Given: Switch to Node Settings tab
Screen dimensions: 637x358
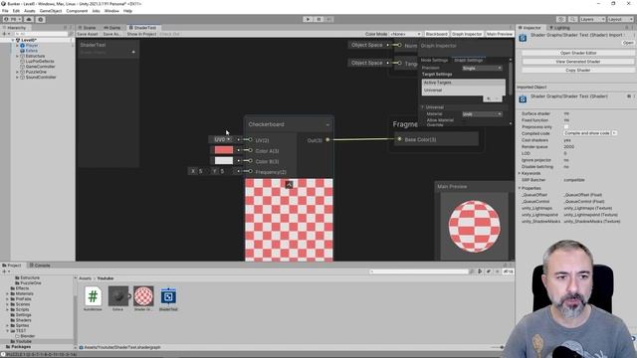Looking at the screenshot, I should pyautogui.click(x=434, y=60).
